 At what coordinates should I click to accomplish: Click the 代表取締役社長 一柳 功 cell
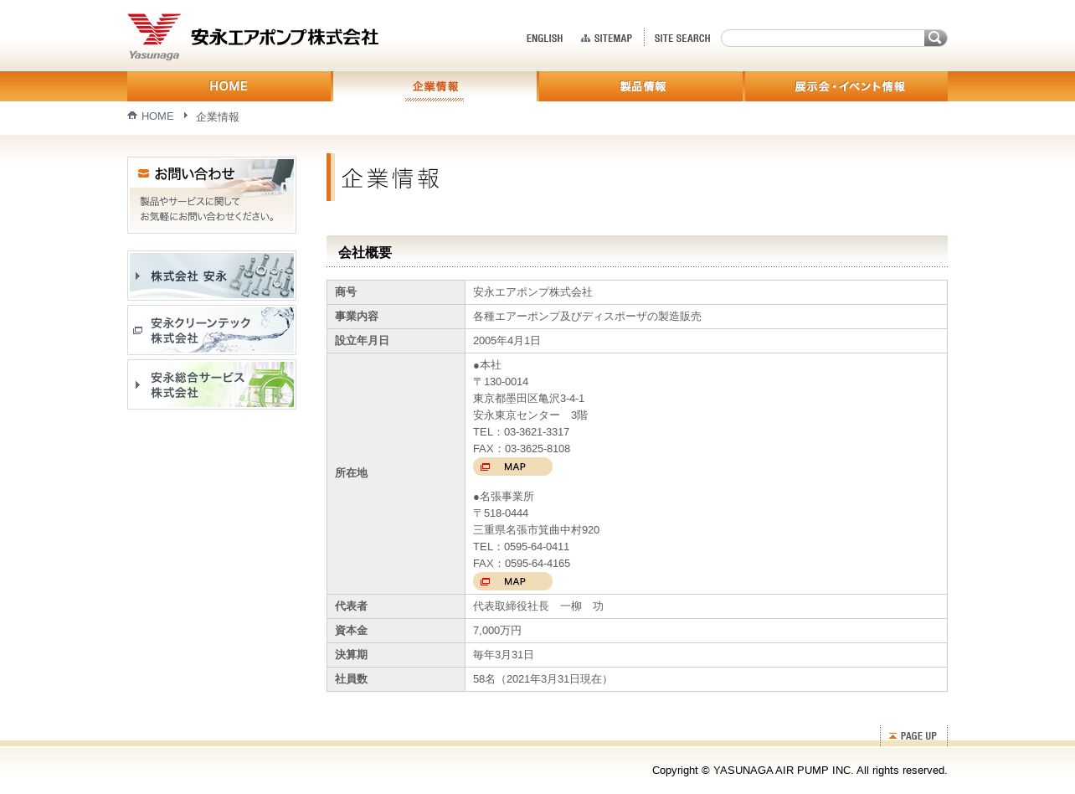coord(706,606)
